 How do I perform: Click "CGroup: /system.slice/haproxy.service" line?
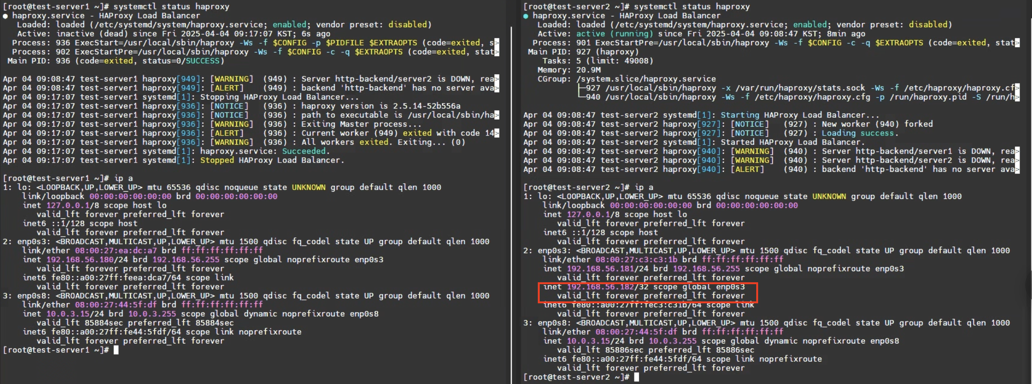(627, 79)
